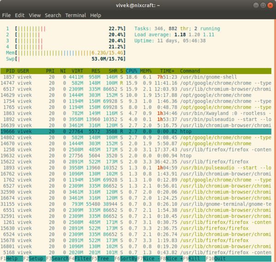Select process row with PID 14802

[136, 137]
